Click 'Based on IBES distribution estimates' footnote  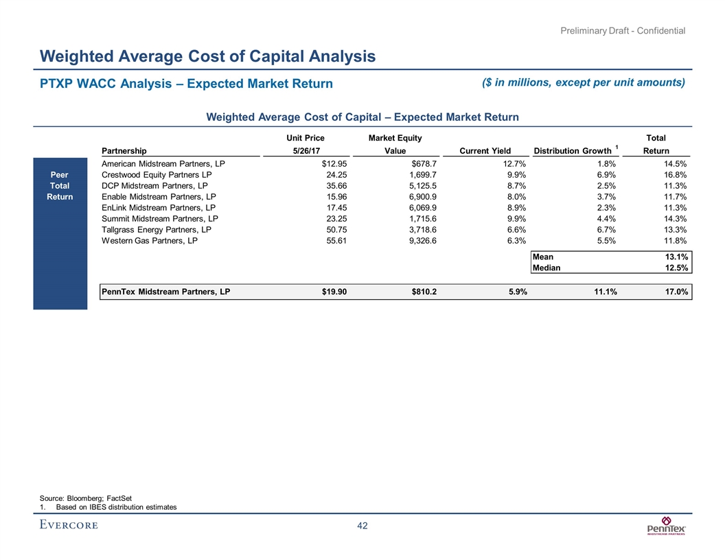116,507
